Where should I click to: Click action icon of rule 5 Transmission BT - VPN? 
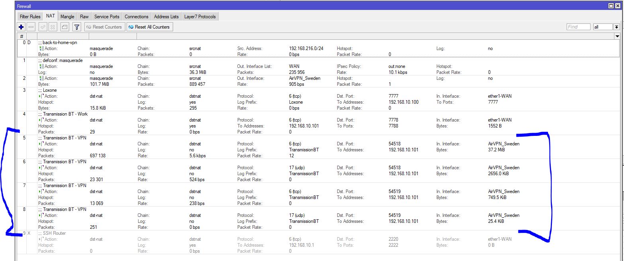(x=41, y=144)
